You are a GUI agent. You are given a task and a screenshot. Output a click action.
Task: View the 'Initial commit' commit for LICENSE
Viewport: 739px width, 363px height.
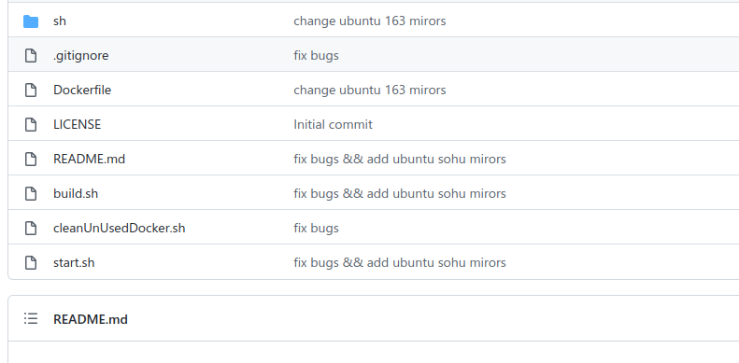(x=334, y=124)
